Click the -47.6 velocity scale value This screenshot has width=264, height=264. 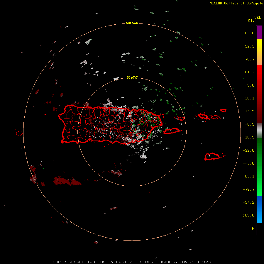[248, 163]
